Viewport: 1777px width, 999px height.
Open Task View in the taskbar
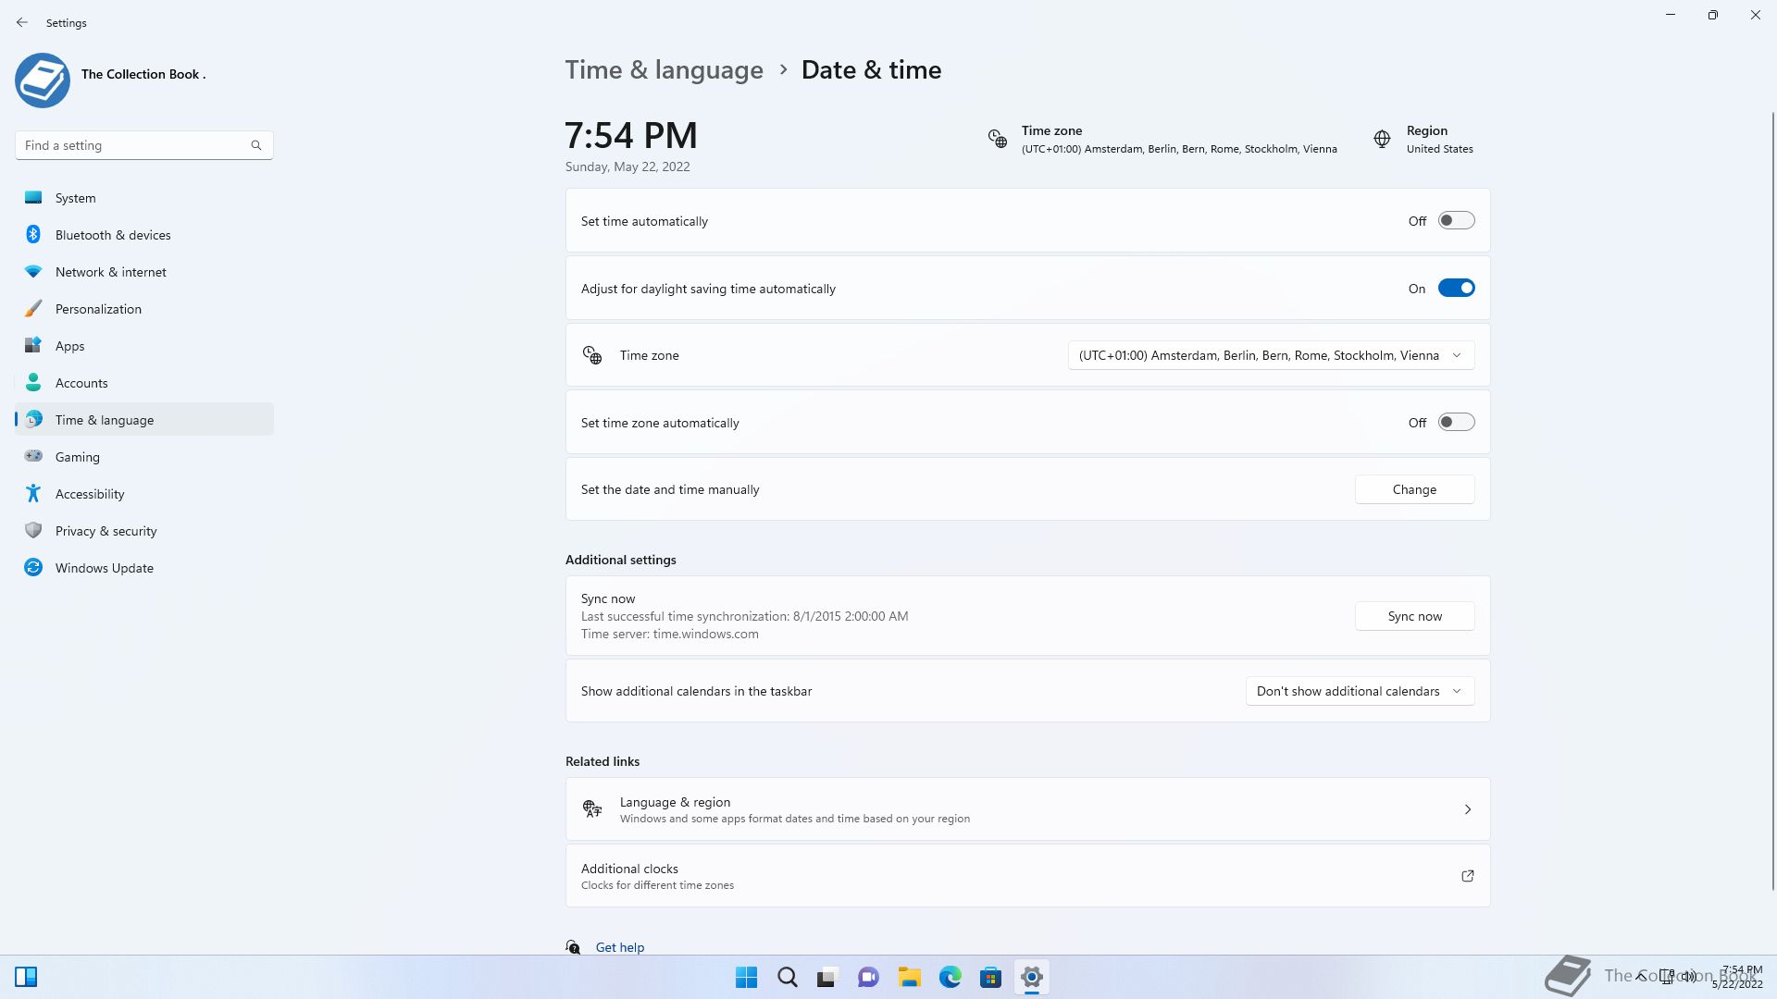[x=827, y=978]
